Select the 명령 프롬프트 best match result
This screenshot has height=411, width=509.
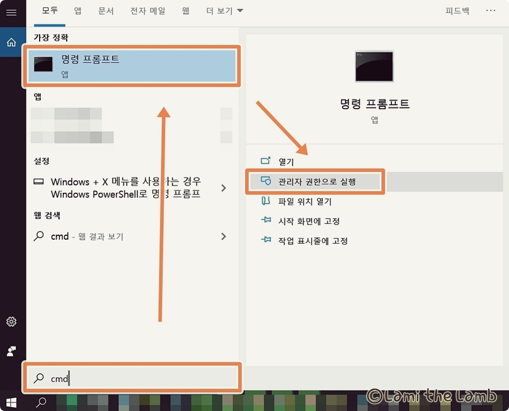[132, 66]
